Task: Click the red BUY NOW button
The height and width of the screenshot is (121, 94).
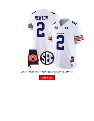Action: click(x=47, y=78)
